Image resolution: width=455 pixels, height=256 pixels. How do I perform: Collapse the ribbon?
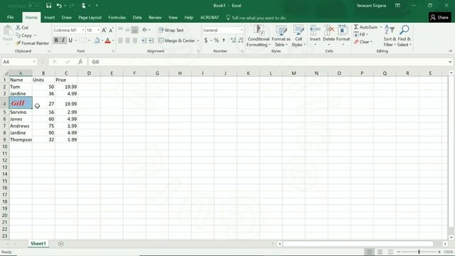[x=450, y=51]
